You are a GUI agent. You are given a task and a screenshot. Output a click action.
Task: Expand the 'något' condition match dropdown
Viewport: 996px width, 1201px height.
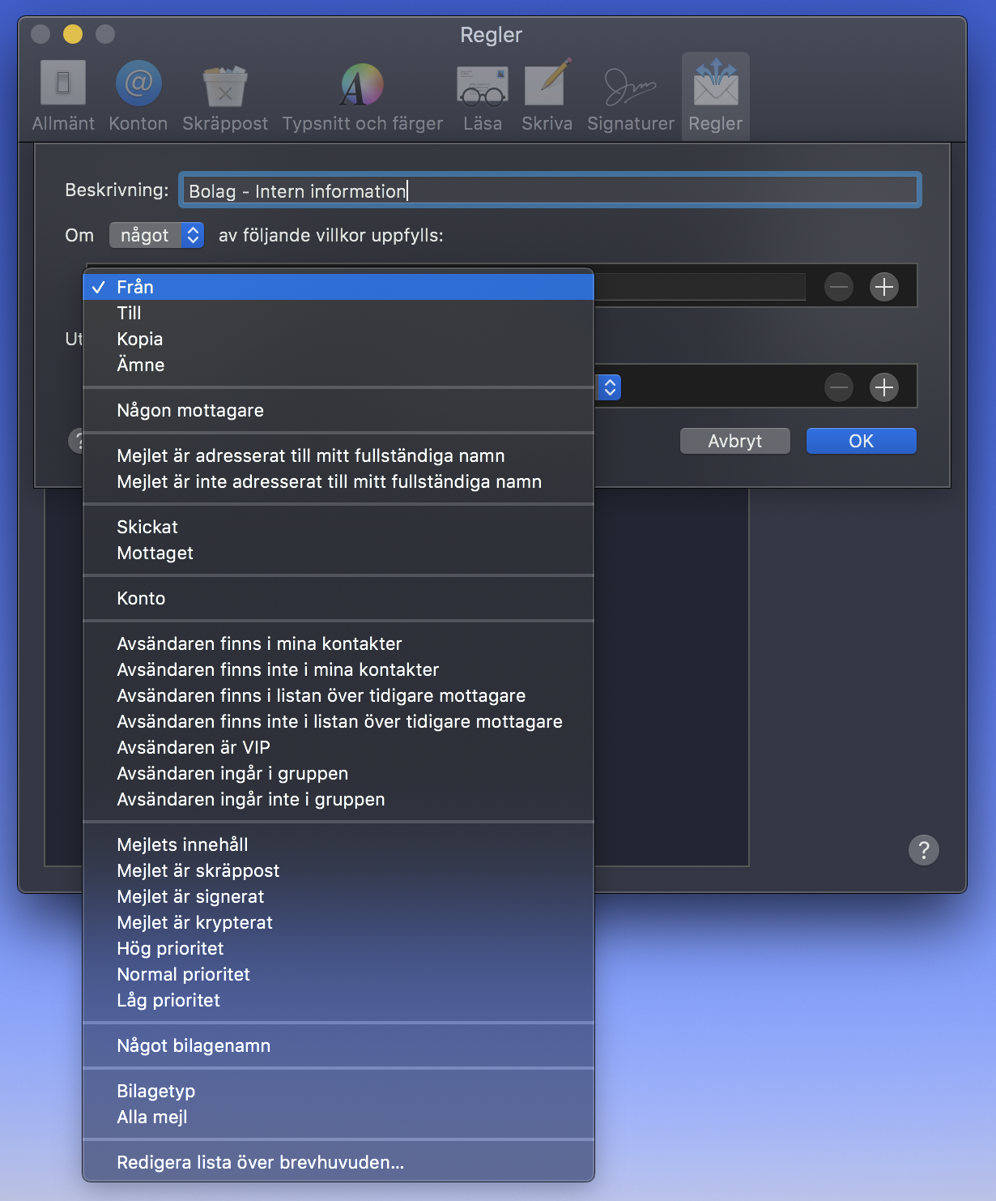point(156,235)
